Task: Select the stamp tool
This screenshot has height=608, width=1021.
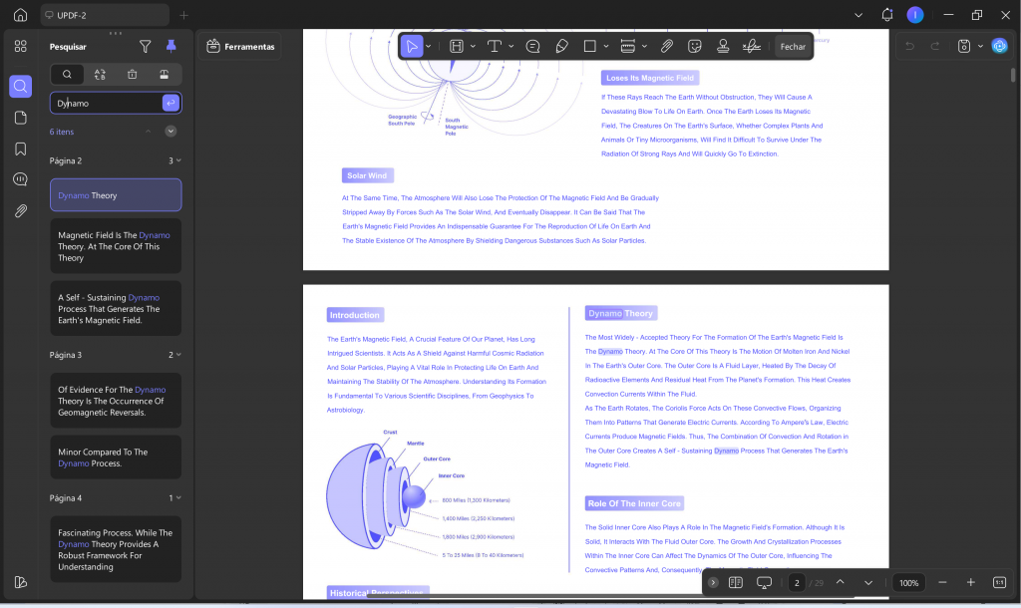Action: (x=723, y=46)
